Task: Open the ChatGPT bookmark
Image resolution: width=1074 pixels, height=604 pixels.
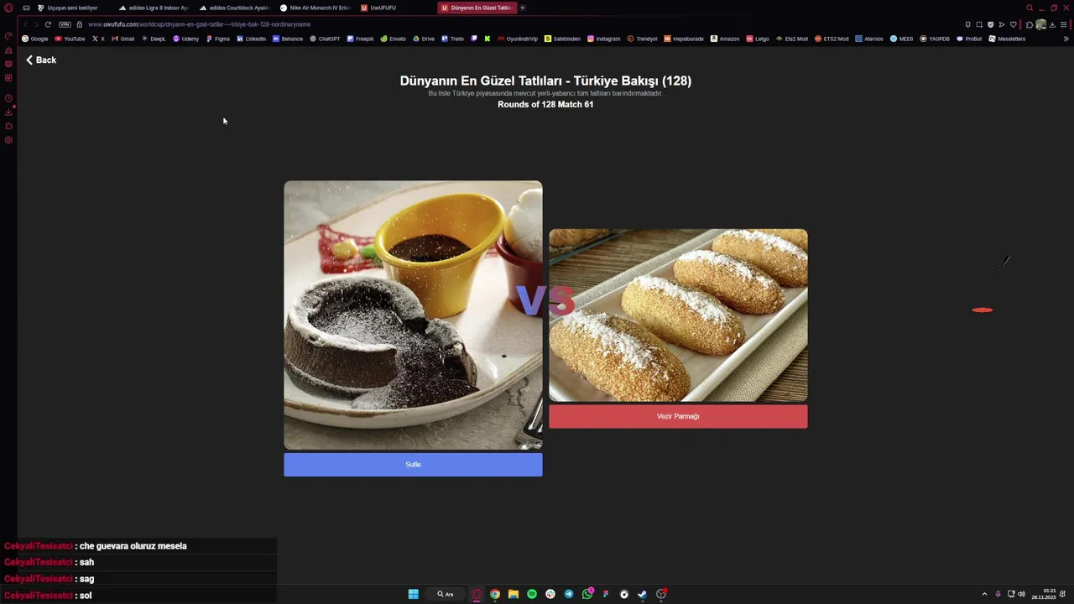Action: click(325, 39)
